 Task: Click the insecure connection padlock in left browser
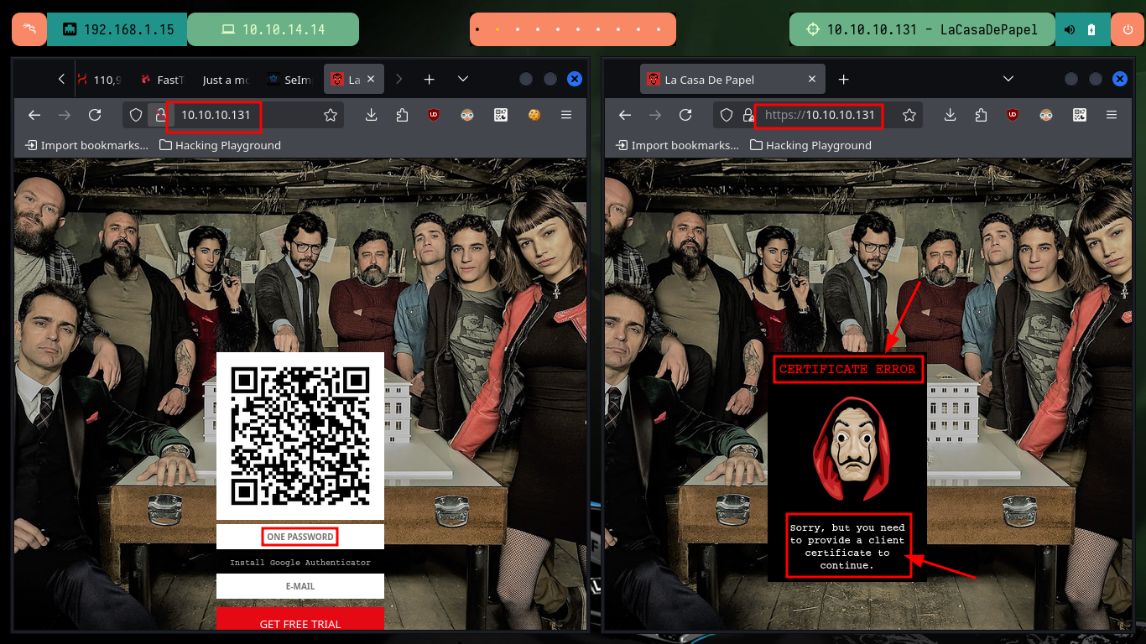tap(159, 115)
